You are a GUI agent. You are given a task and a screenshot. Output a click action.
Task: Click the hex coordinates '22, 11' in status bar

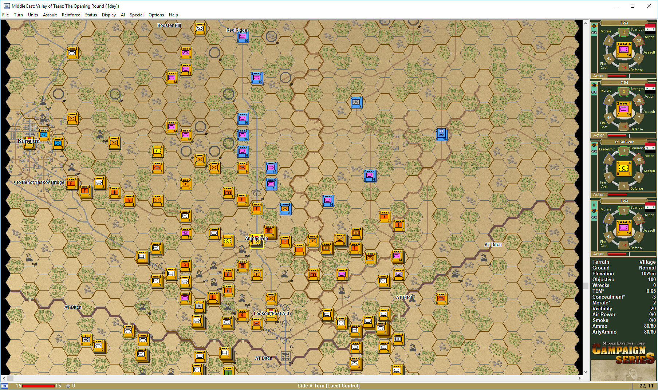(x=646, y=386)
